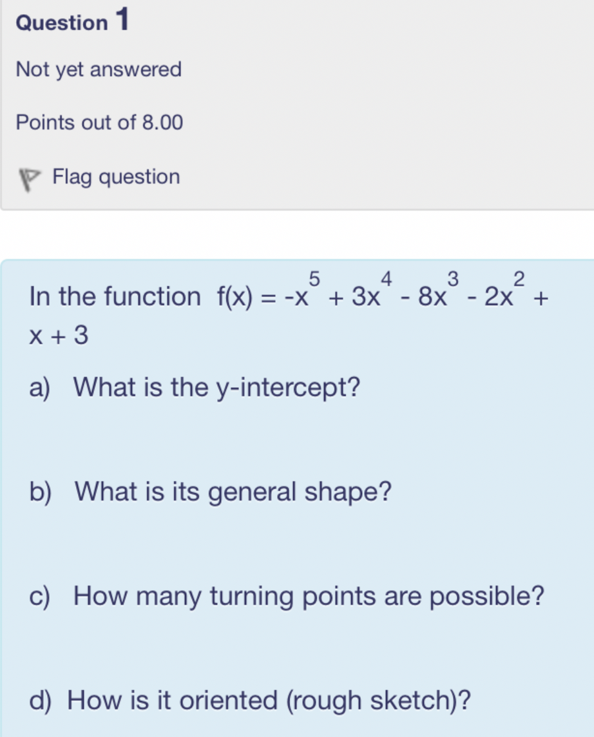Click part d) How is it oriented
594x737 pixels.
[249, 700]
